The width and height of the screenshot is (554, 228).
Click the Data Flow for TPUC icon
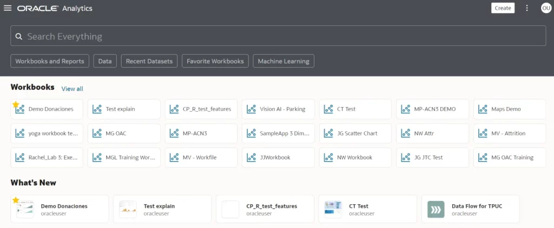[x=436, y=209]
